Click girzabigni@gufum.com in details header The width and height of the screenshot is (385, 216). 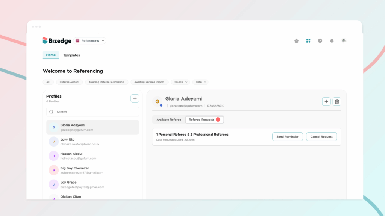(186, 106)
